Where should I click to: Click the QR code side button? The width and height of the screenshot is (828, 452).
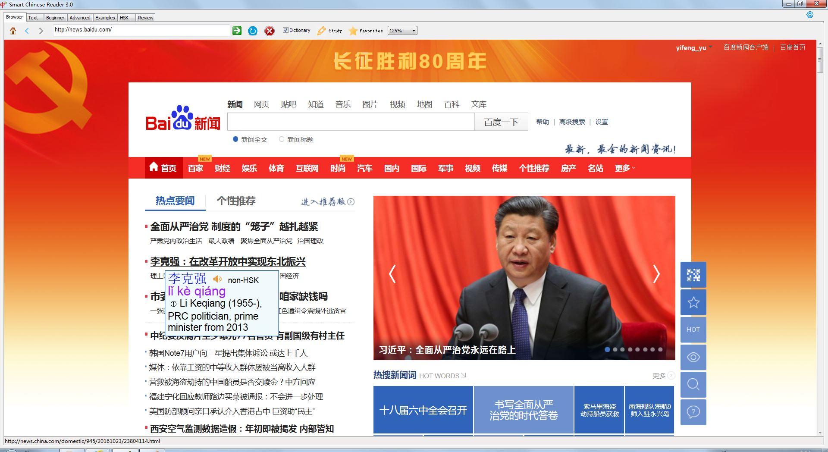click(x=693, y=275)
